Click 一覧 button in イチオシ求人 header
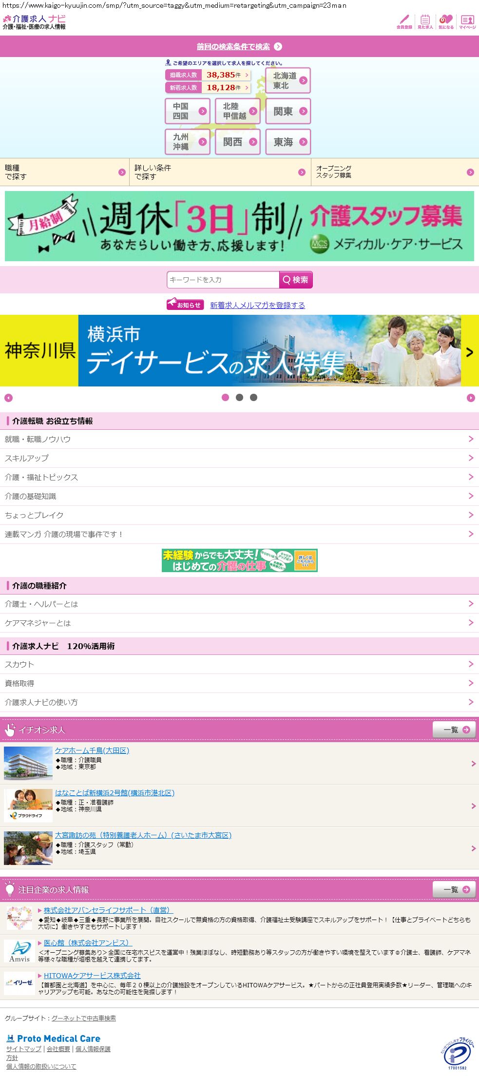479x1076 pixels. coord(454,730)
